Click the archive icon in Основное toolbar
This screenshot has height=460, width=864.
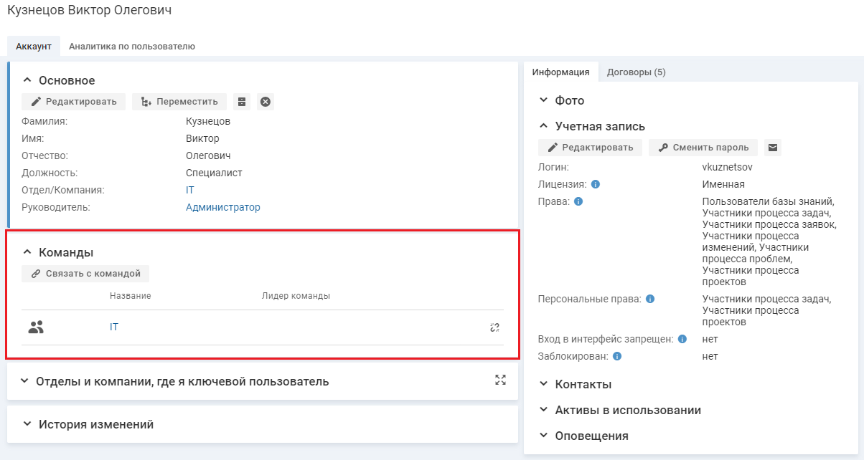point(242,102)
